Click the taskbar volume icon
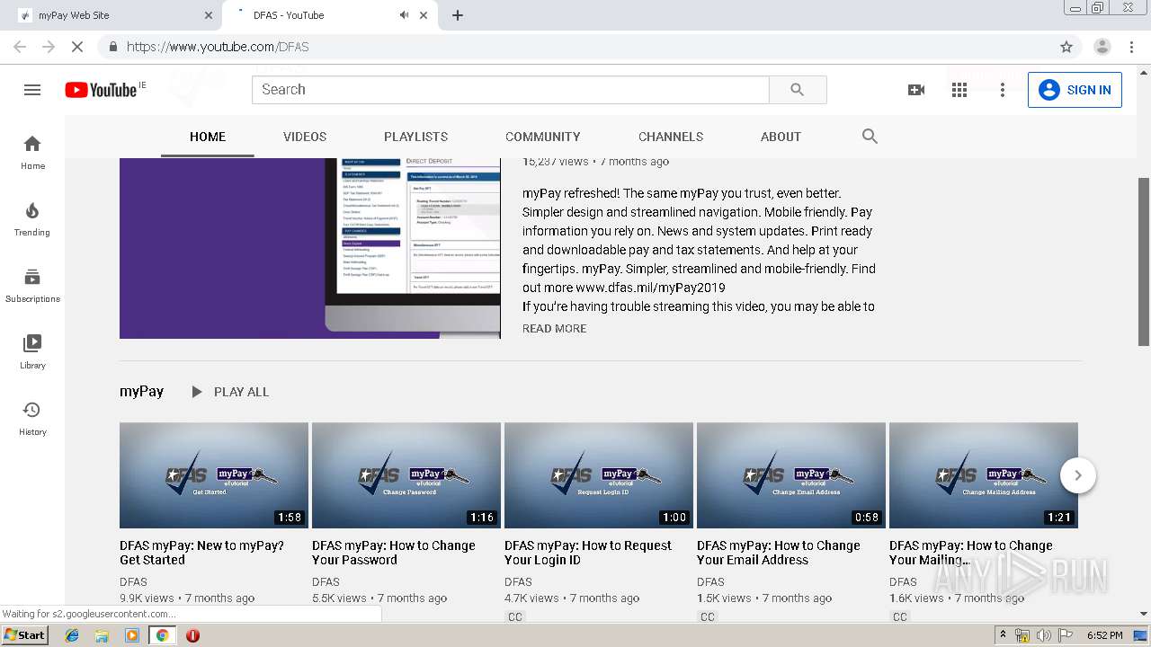The width and height of the screenshot is (1151, 647). pyautogui.click(x=1044, y=635)
